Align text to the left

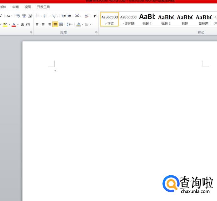pos(37,24)
